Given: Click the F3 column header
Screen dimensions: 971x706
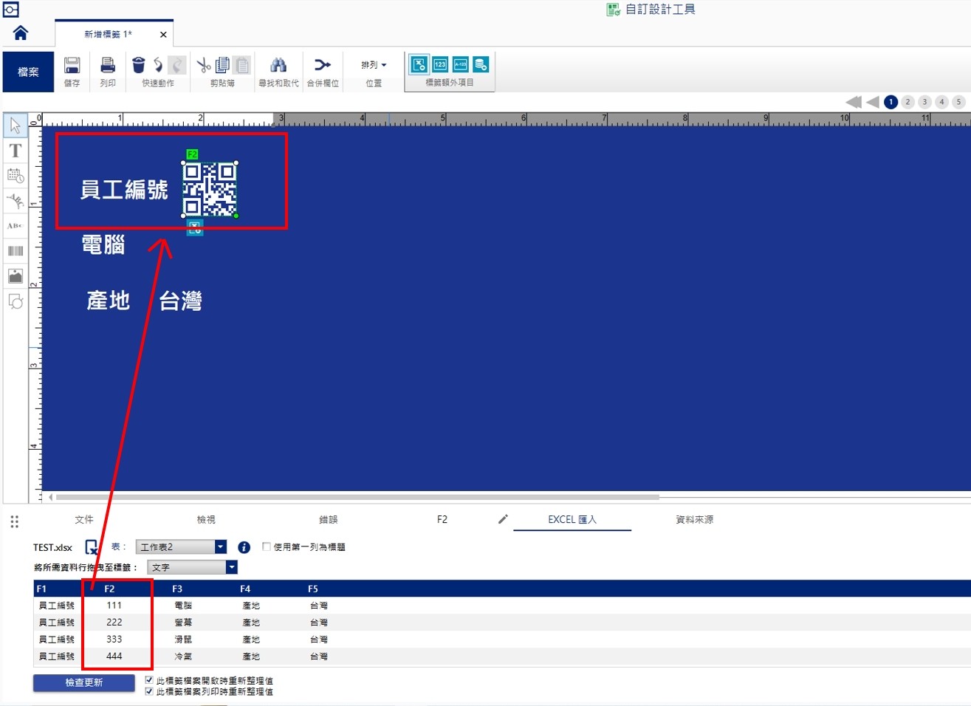Looking at the screenshot, I should [x=177, y=589].
